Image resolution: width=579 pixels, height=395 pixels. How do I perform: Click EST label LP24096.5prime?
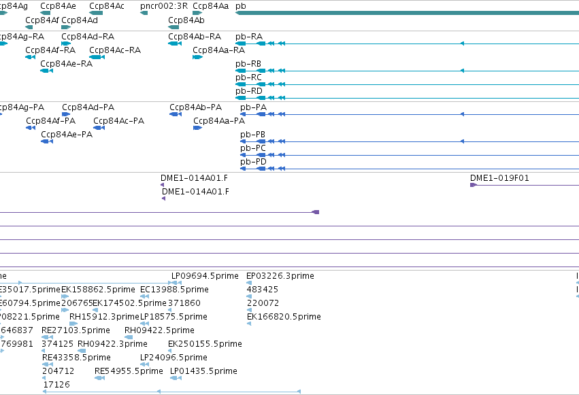pos(173,358)
